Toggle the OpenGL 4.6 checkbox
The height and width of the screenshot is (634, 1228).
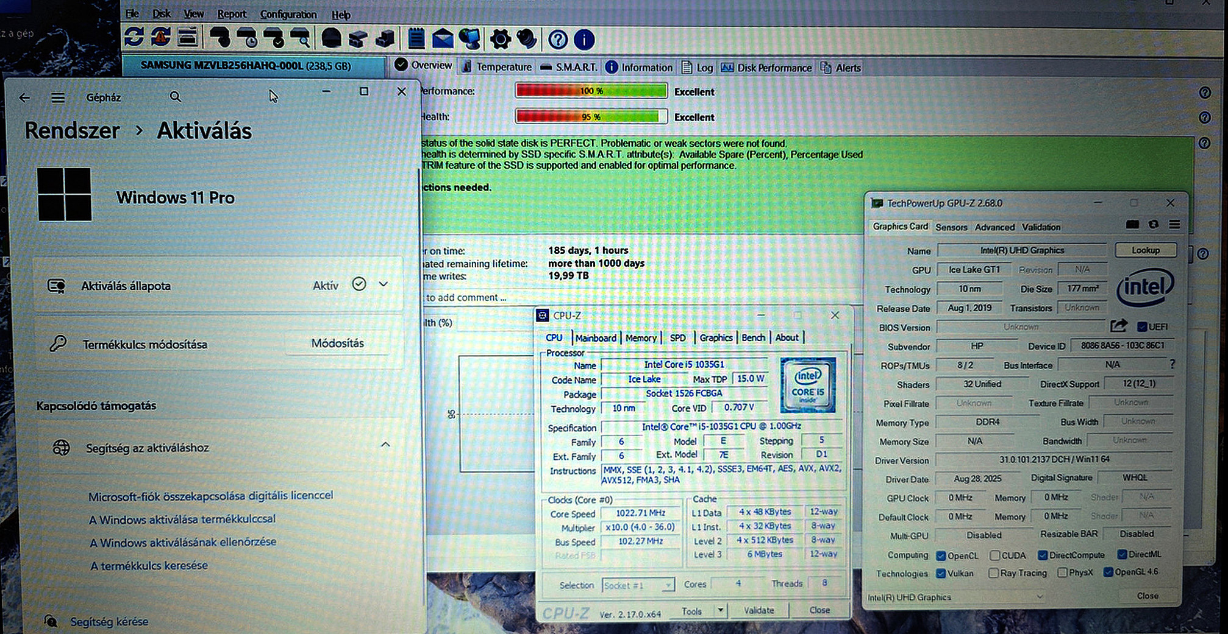pyautogui.click(x=1108, y=572)
